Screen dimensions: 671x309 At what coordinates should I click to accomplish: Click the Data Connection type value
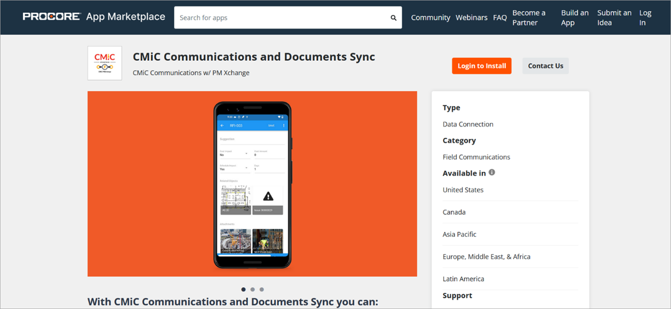pyautogui.click(x=468, y=124)
